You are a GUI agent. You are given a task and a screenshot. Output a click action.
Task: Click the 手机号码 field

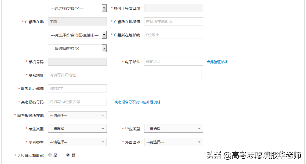(77, 61)
